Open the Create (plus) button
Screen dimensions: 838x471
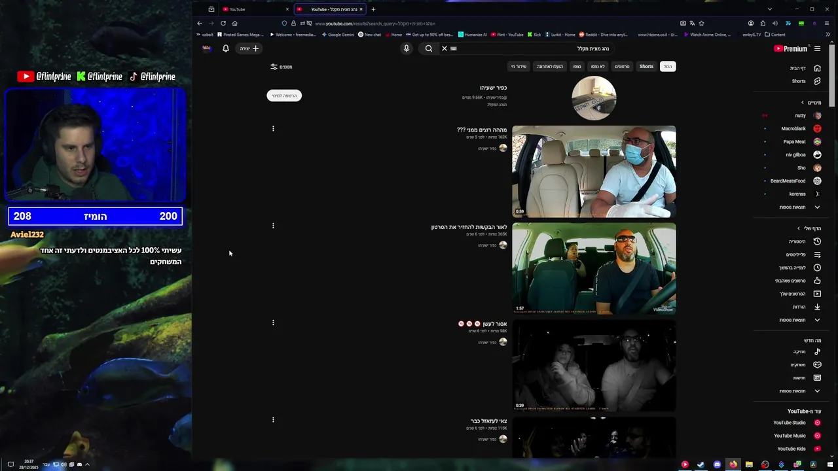pyautogui.click(x=249, y=48)
